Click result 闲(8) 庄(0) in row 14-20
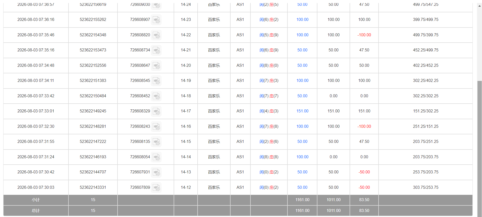Image resolution: width=482 pixels, height=217 pixels. (x=269, y=66)
